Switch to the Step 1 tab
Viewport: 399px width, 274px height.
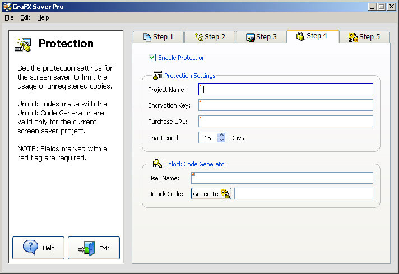coord(158,37)
